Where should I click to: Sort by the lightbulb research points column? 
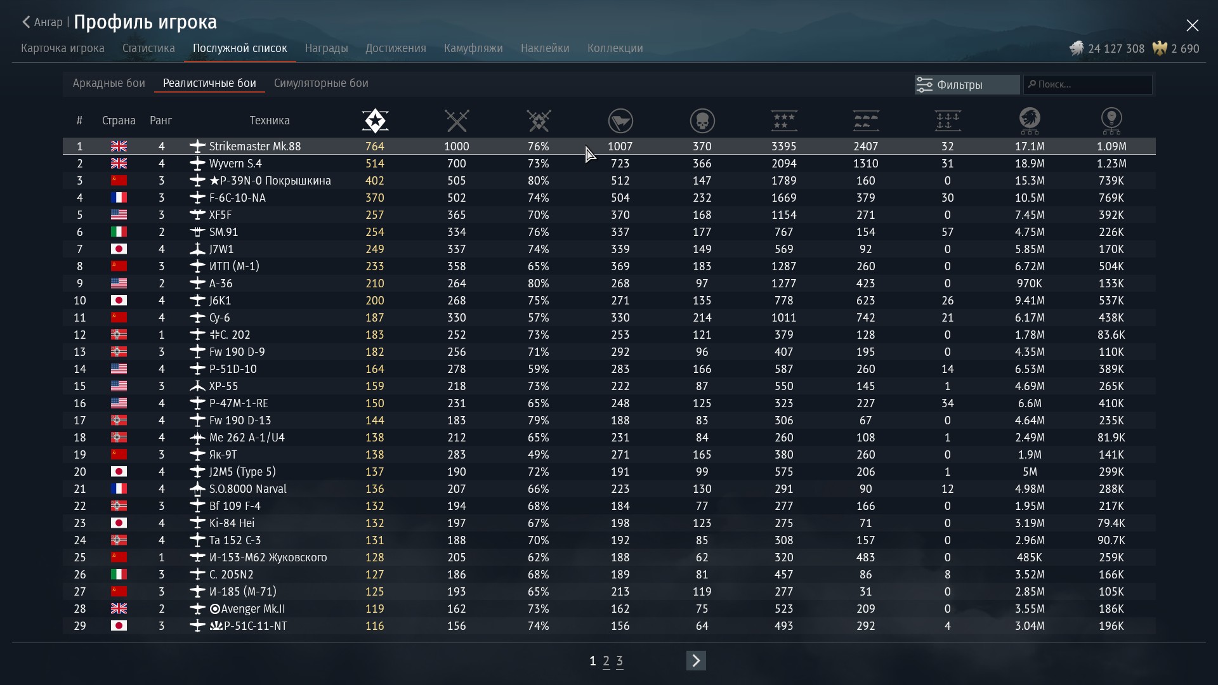coord(1111,121)
